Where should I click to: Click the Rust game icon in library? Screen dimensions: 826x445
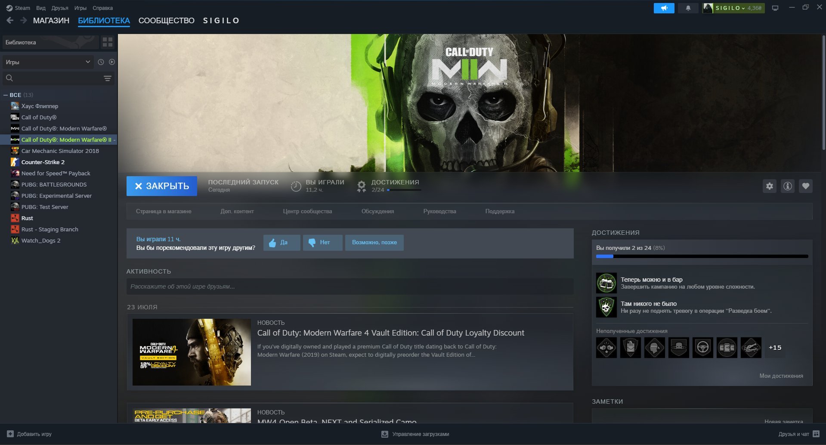15,218
